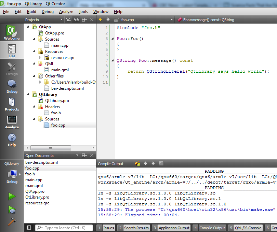Toggle the left sidebar visibility button
The height and width of the screenshot is (232, 277).
29,228
